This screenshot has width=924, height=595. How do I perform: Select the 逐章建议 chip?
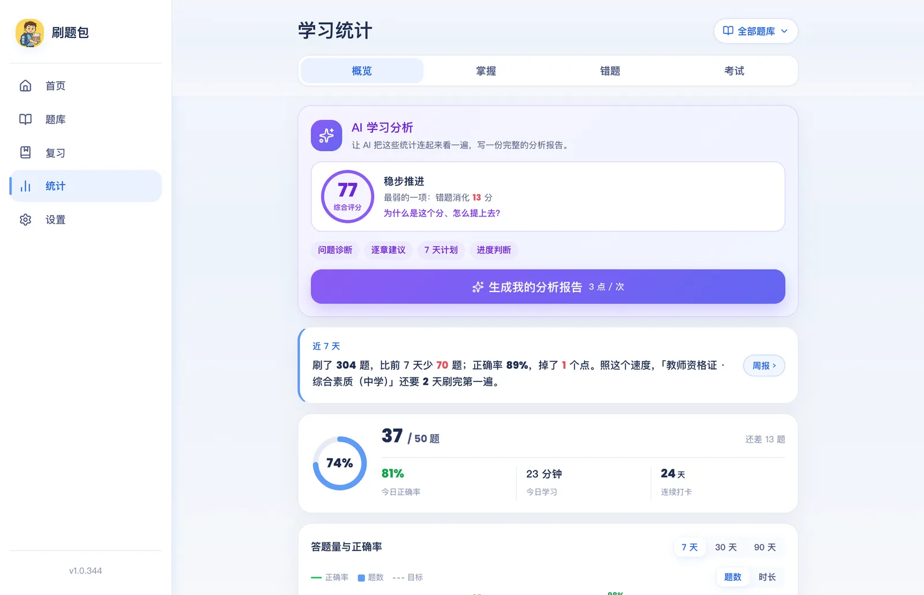pyautogui.click(x=388, y=250)
